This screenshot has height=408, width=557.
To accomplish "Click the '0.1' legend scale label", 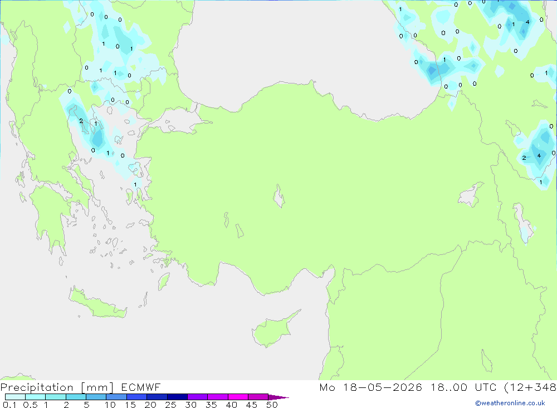I will click(9, 405).
